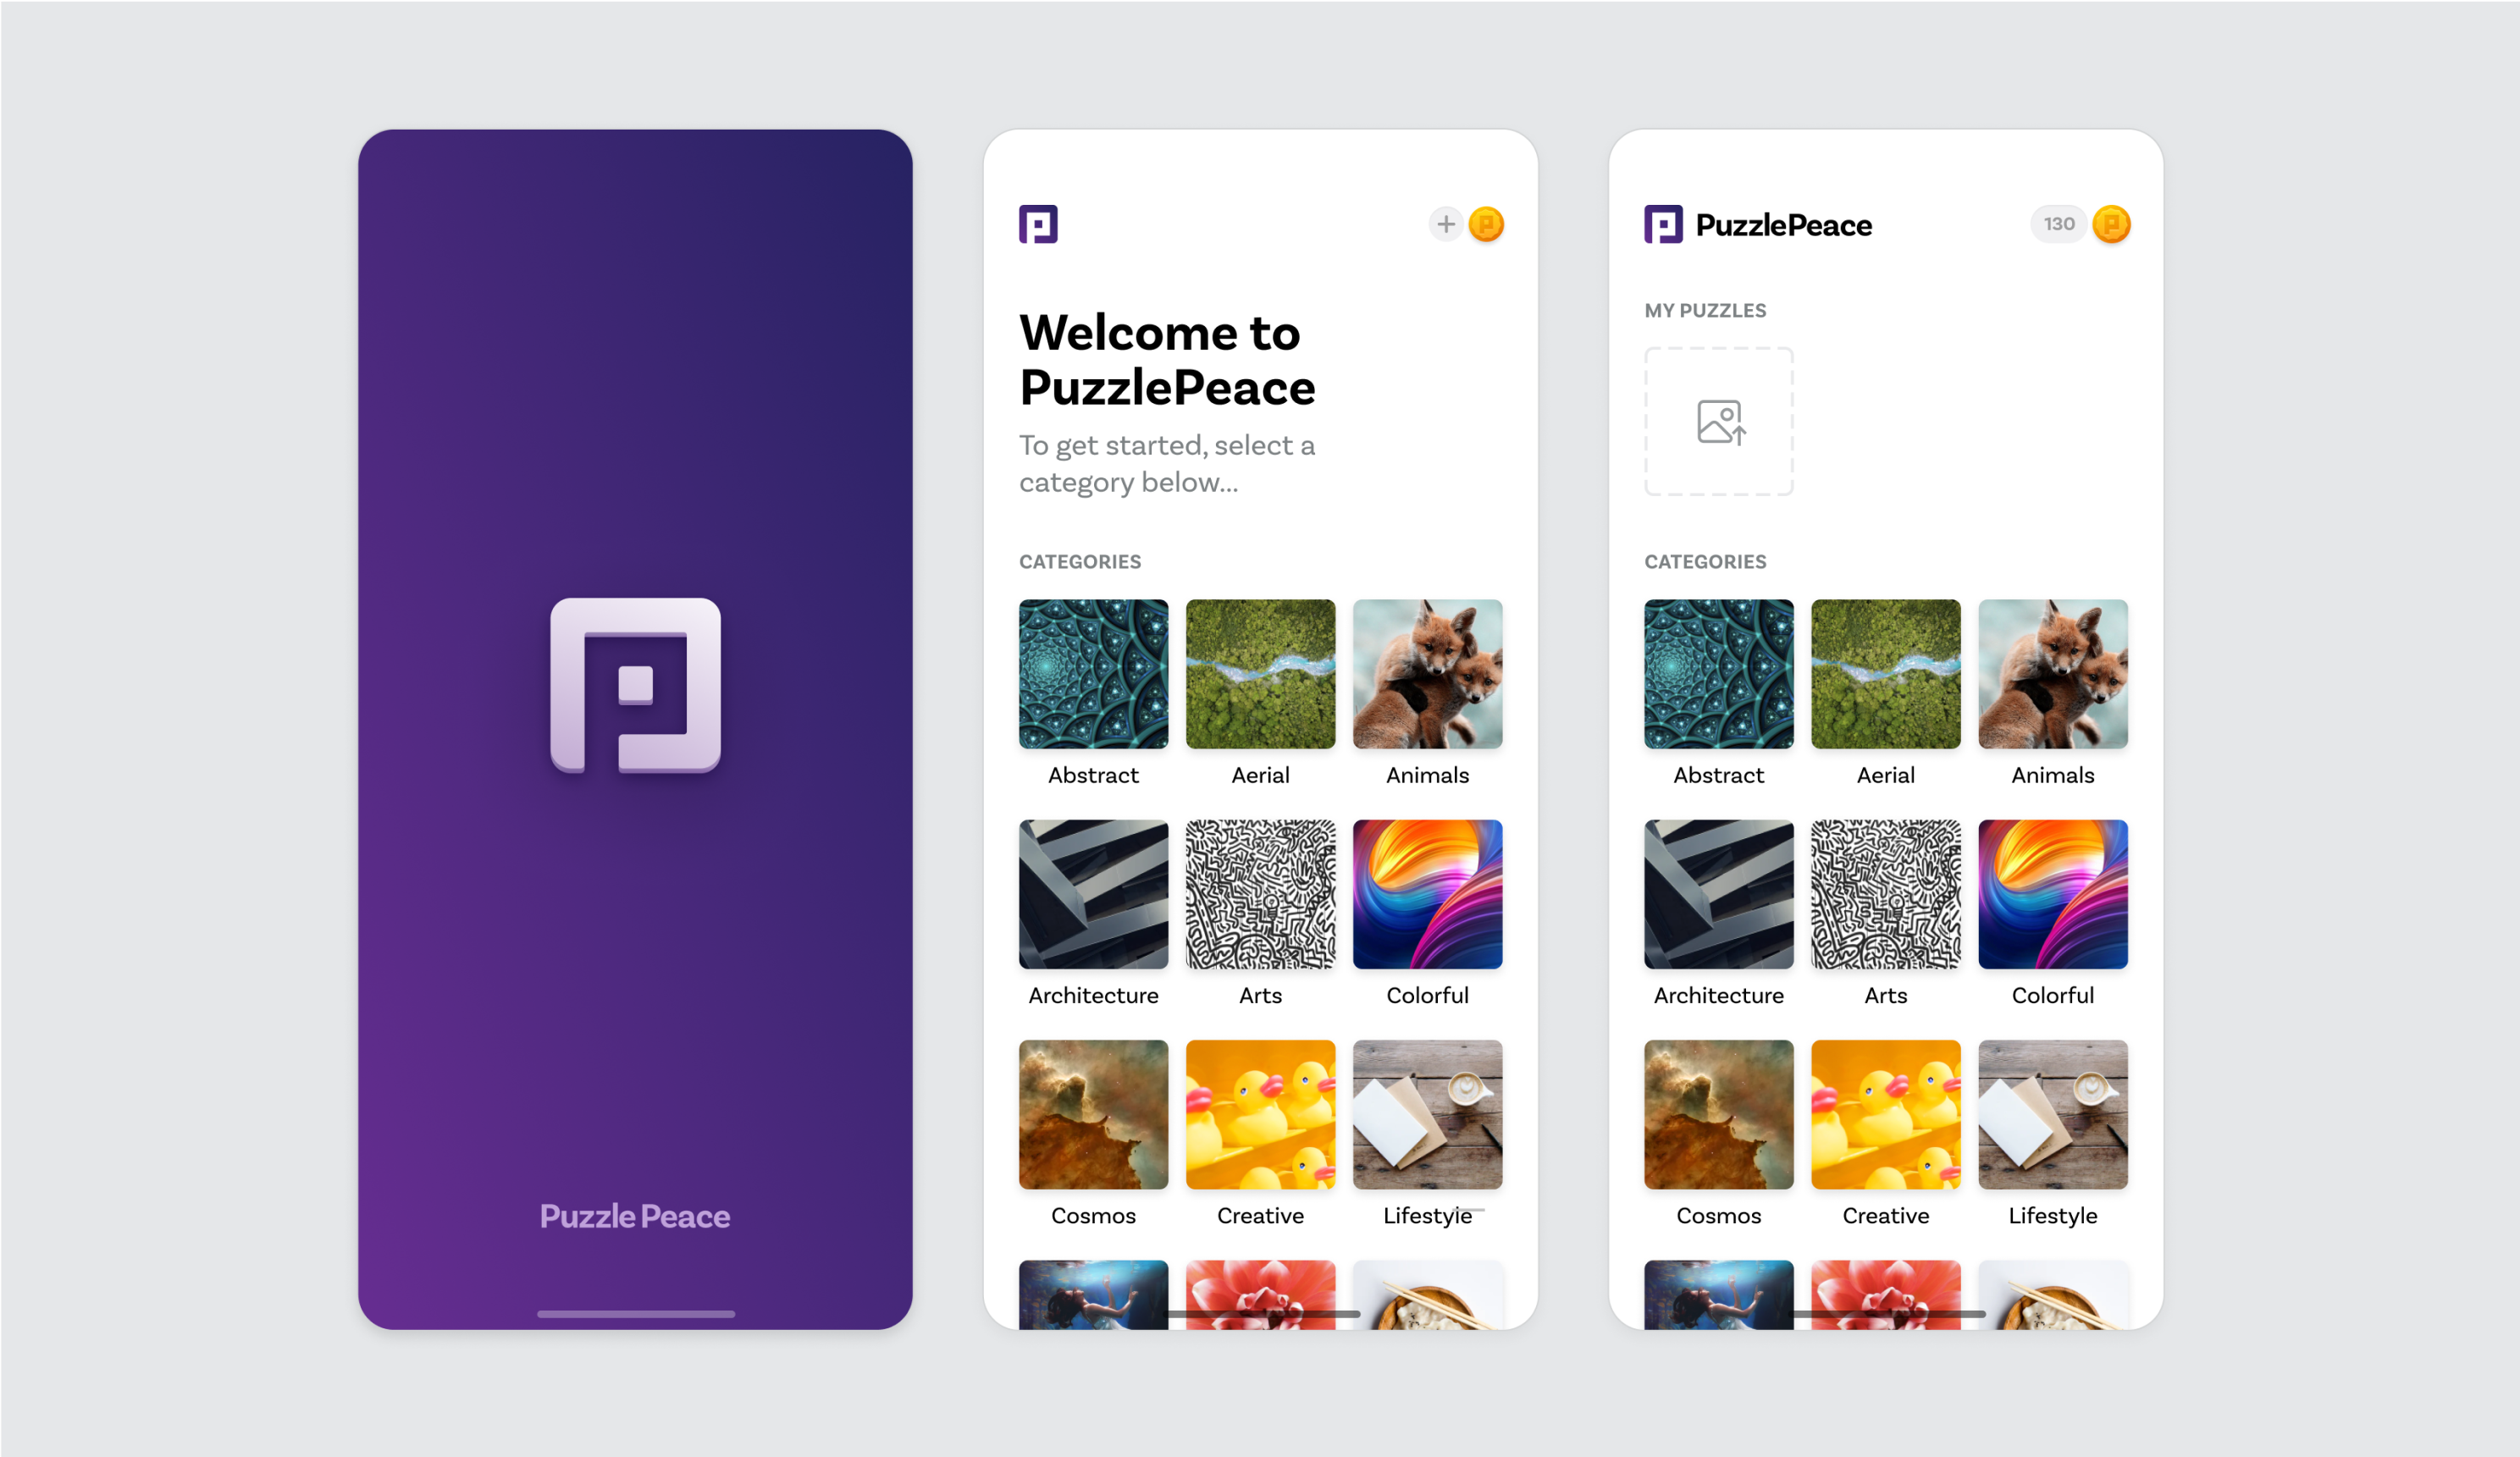Select Cosmos nebula thumbnail on the My Puzzles screen
The image size is (2520, 1457).
pyautogui.click(x=1718, y=1114)
